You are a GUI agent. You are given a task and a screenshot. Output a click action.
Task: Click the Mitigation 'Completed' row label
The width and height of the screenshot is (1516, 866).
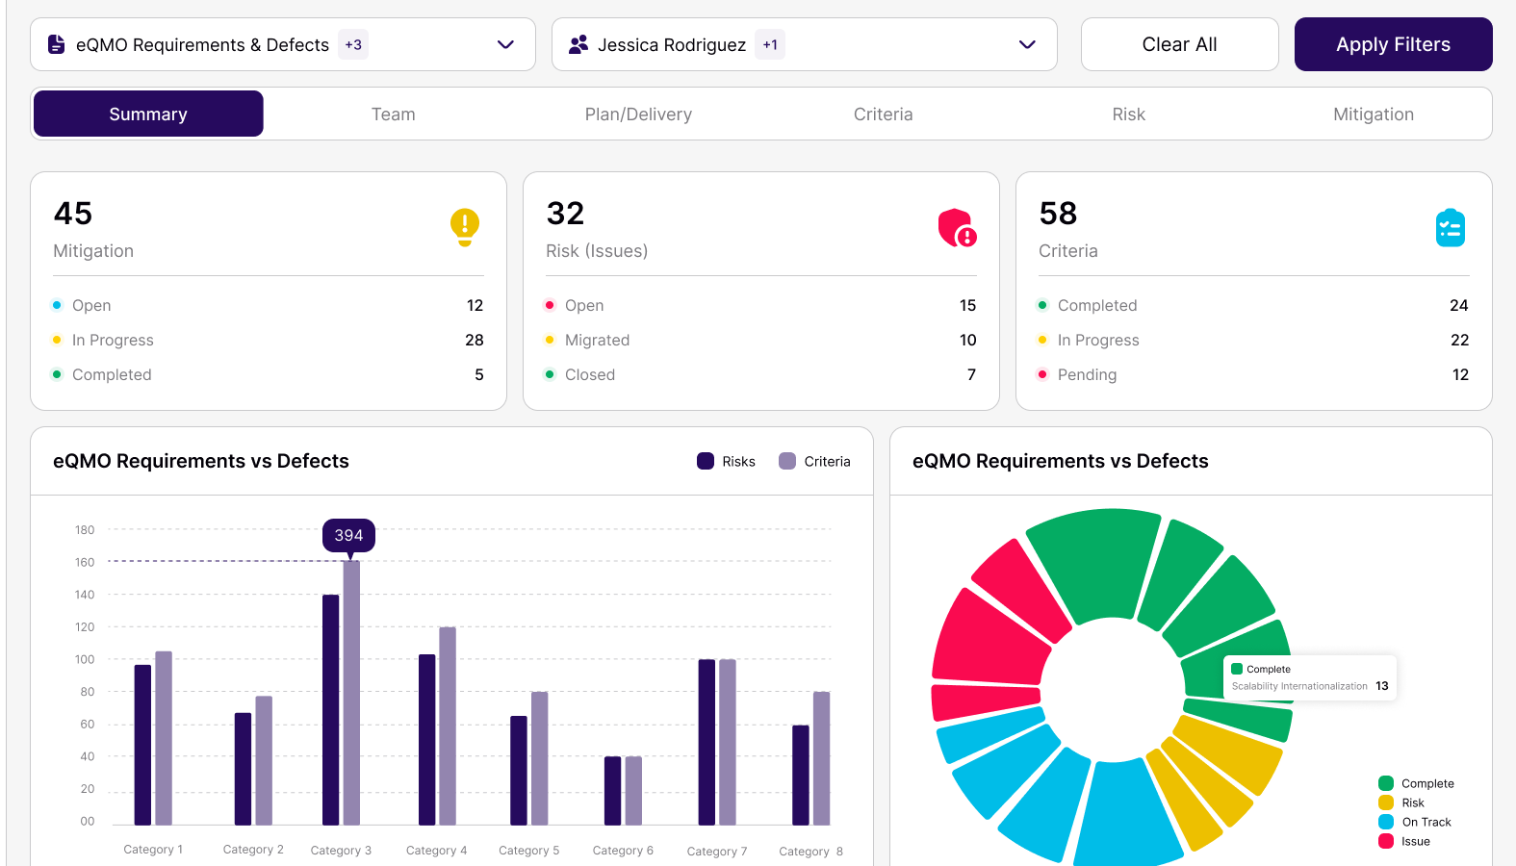(112, 374)
